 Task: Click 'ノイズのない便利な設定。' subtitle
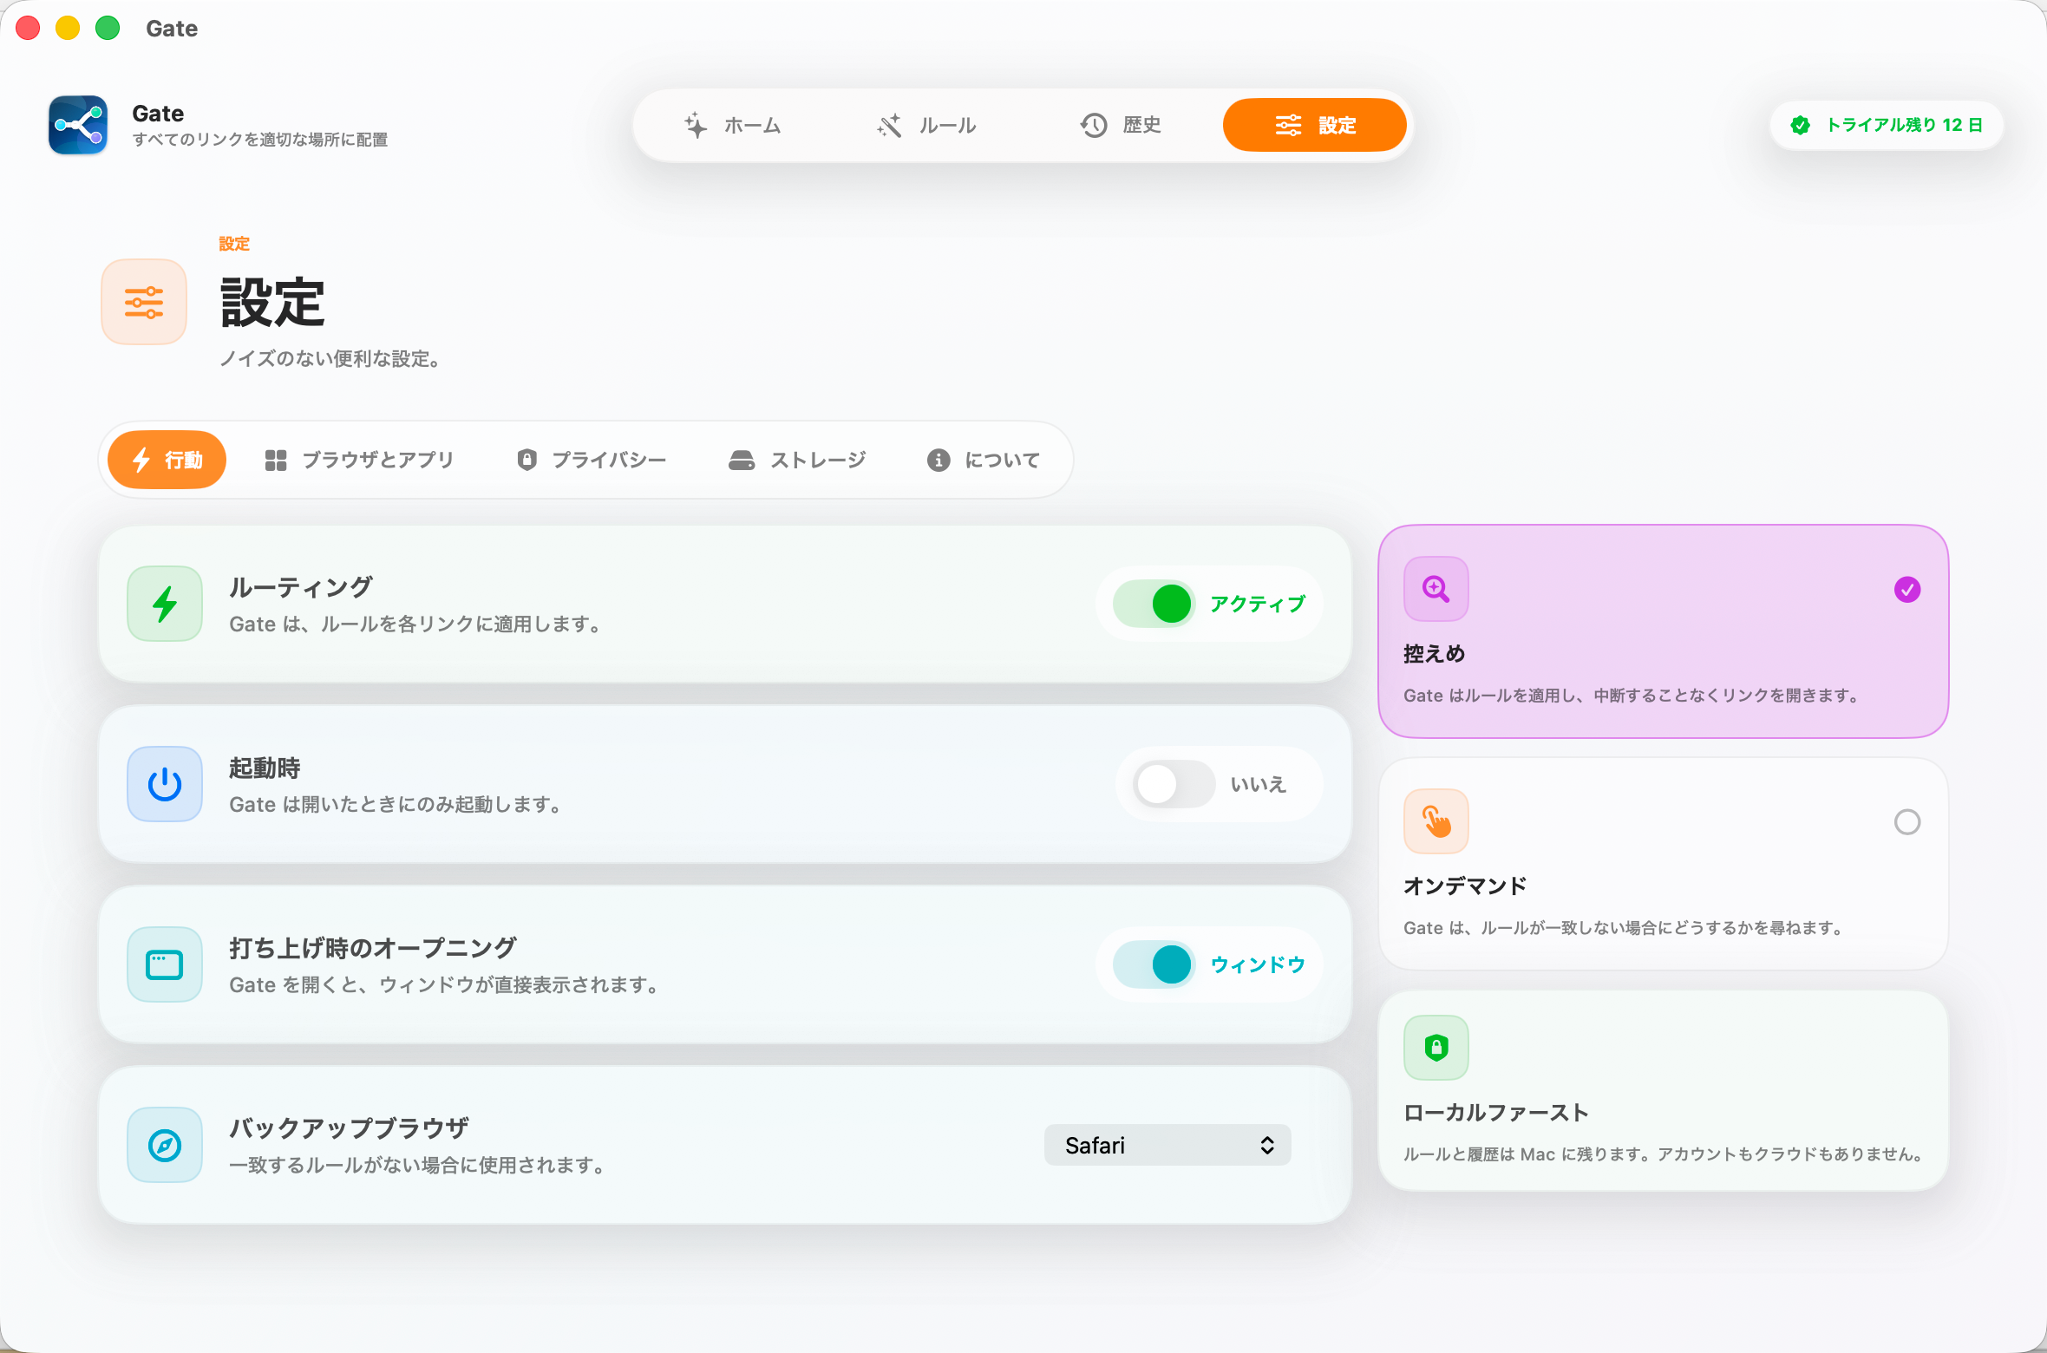point(332,359)
